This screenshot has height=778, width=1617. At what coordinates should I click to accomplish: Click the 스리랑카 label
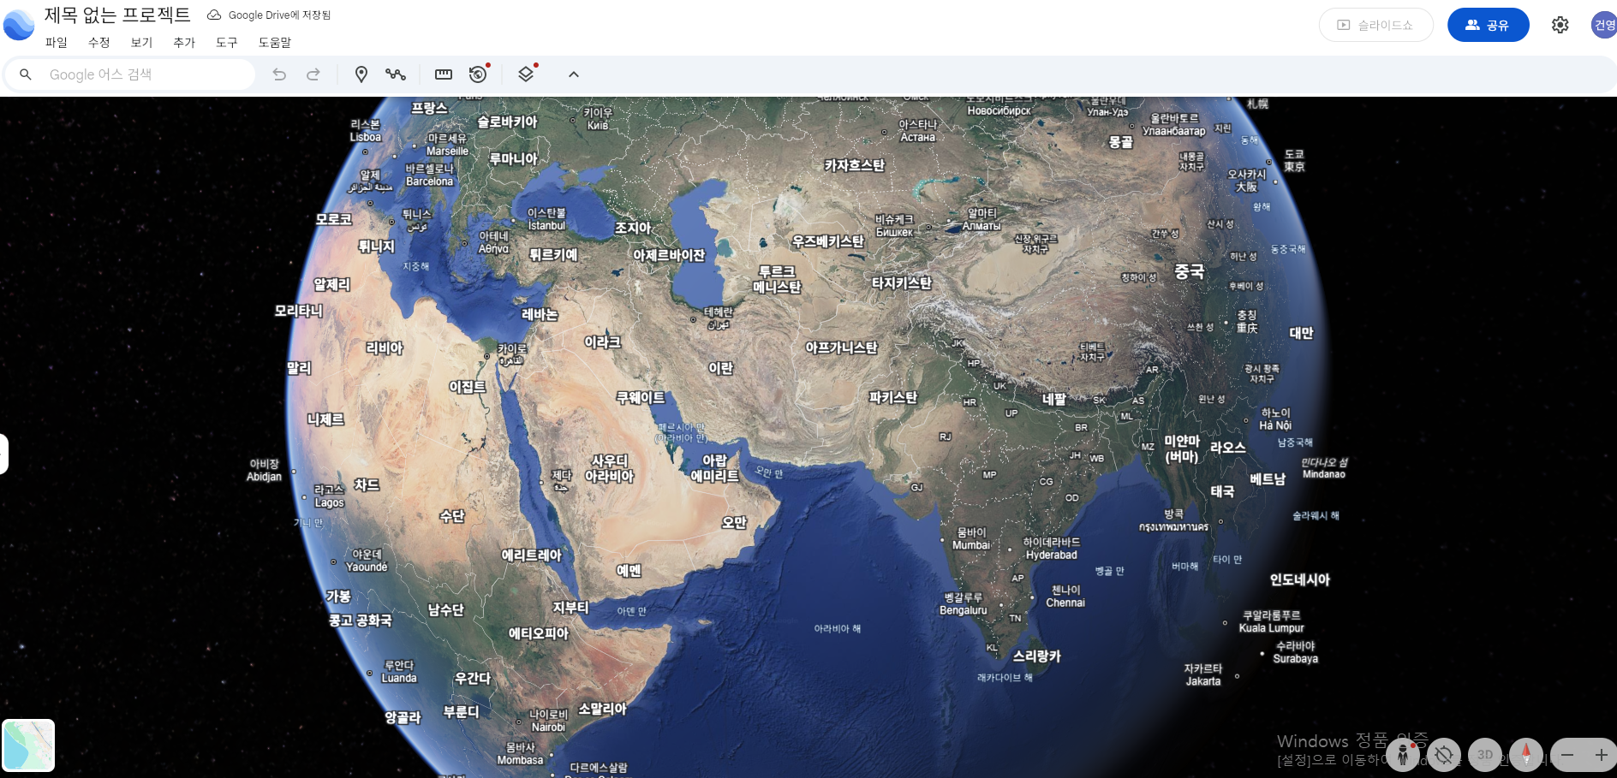click(1036, 656)
